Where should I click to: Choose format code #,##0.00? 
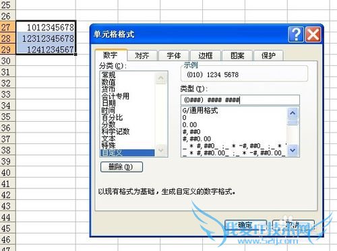click(234, 139)
